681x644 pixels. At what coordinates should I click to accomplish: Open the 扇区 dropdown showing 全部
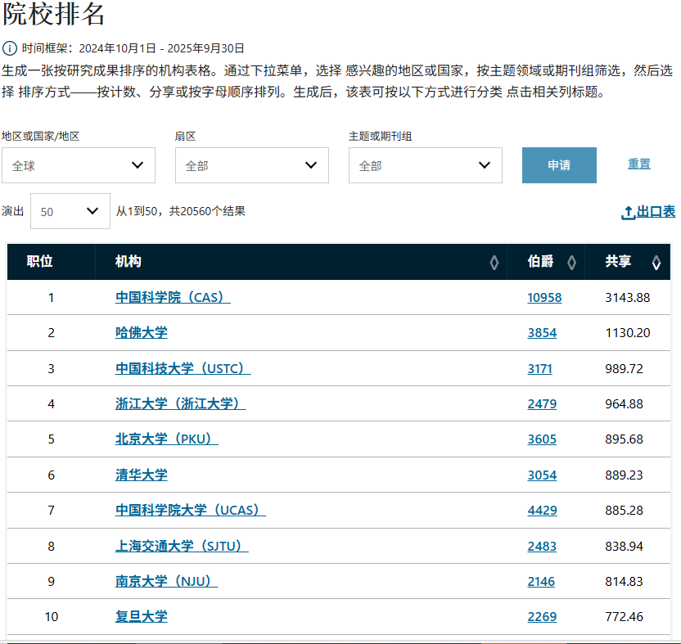pos(252,165)
